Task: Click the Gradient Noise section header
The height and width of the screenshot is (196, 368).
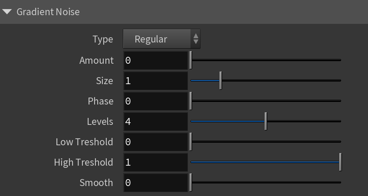Action: [184, 12]
